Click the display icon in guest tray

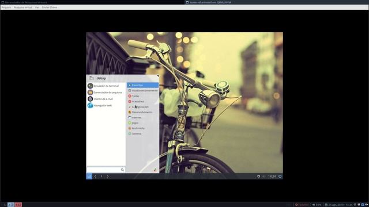tap(259, 177)
